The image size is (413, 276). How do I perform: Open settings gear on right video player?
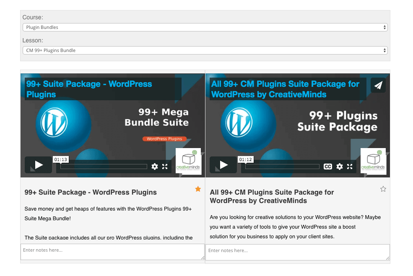pos(340,167)
